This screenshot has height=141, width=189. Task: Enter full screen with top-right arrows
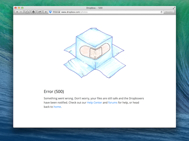(x=174, y=8)
